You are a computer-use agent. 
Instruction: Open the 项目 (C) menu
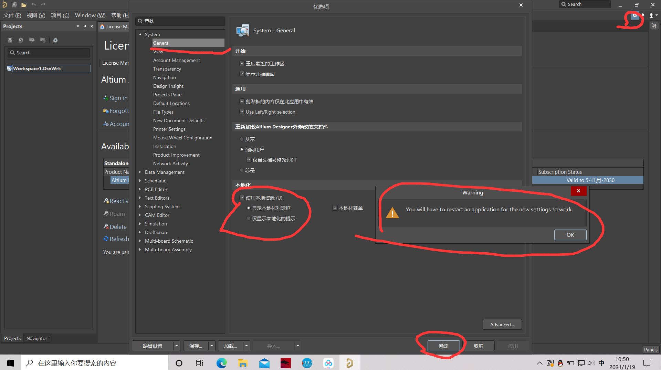click(x=60, y=15)
